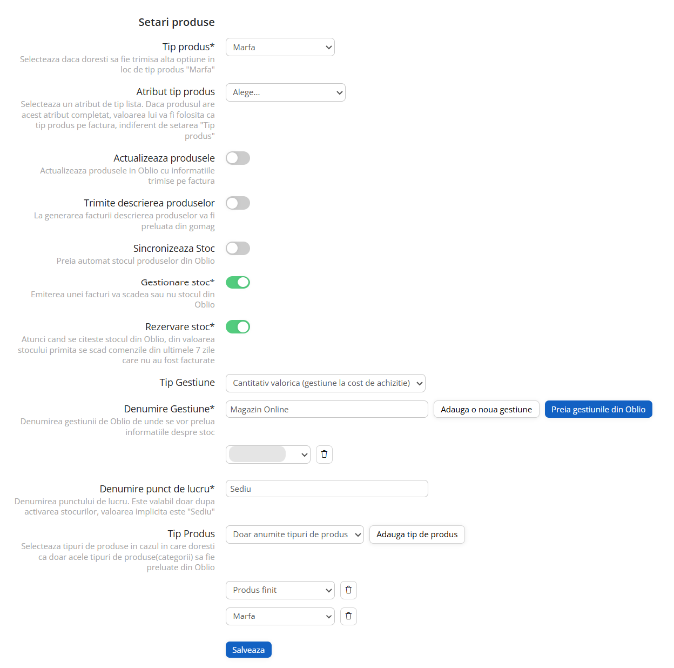This screenshot has width=674, height=668.
Task: Expand the Doar anumite tipuri de produs dropdown
Action: click(x=295, y=535)
